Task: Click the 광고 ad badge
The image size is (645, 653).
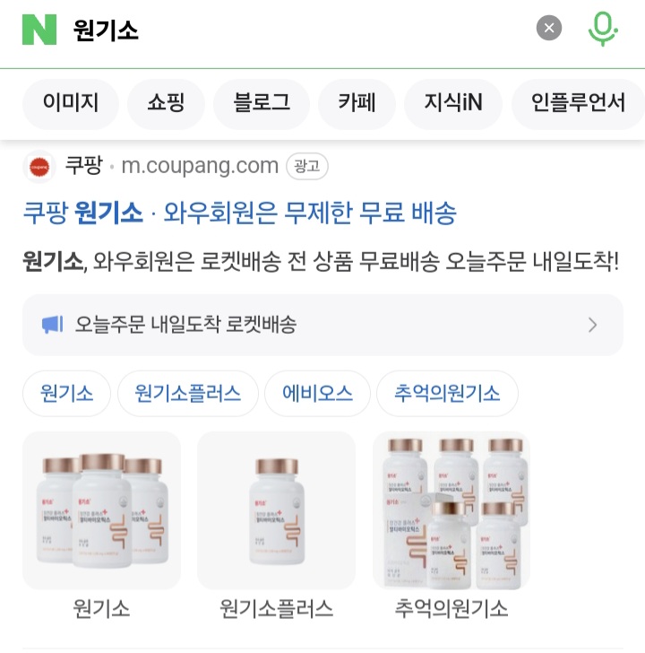Action: point(307,167)
